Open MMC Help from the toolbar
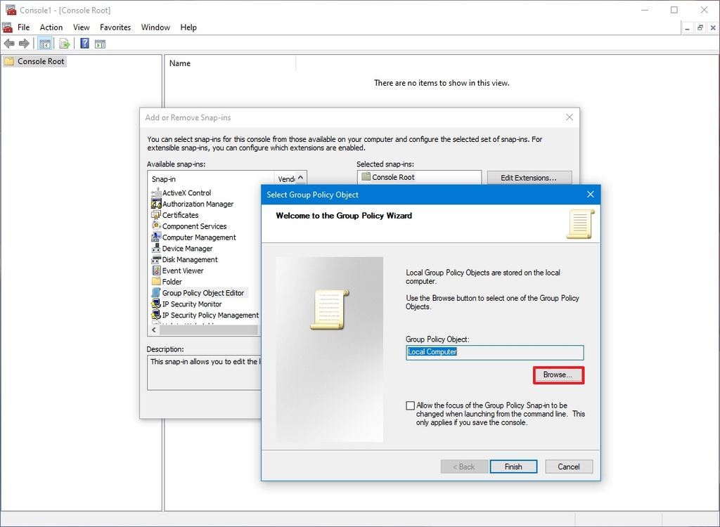Image resolution: width=720 pixels, height=527 pixels. (x=84, y=43)
